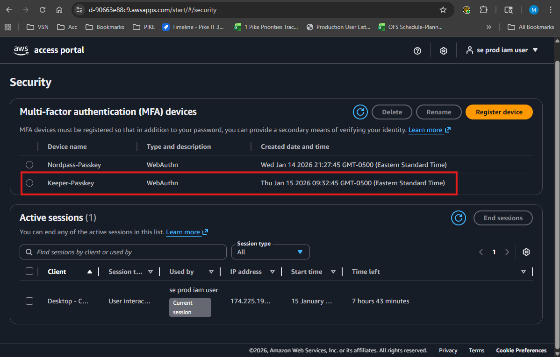Click the Delete MFA device button

[392, 112]
